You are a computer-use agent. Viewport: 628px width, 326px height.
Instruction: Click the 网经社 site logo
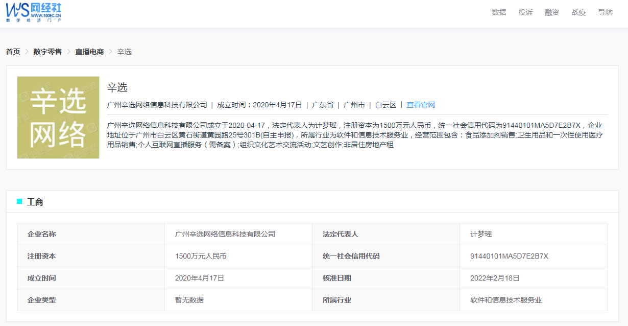coord(34,12)
